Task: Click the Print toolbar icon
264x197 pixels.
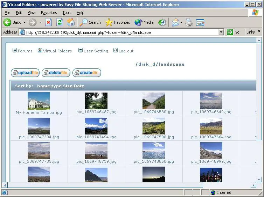Action: [x=189, y=22]
